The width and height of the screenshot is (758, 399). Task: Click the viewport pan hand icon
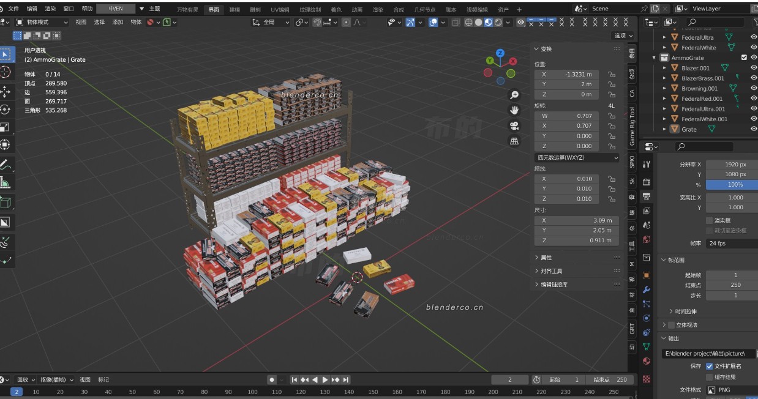click(514, 110)
